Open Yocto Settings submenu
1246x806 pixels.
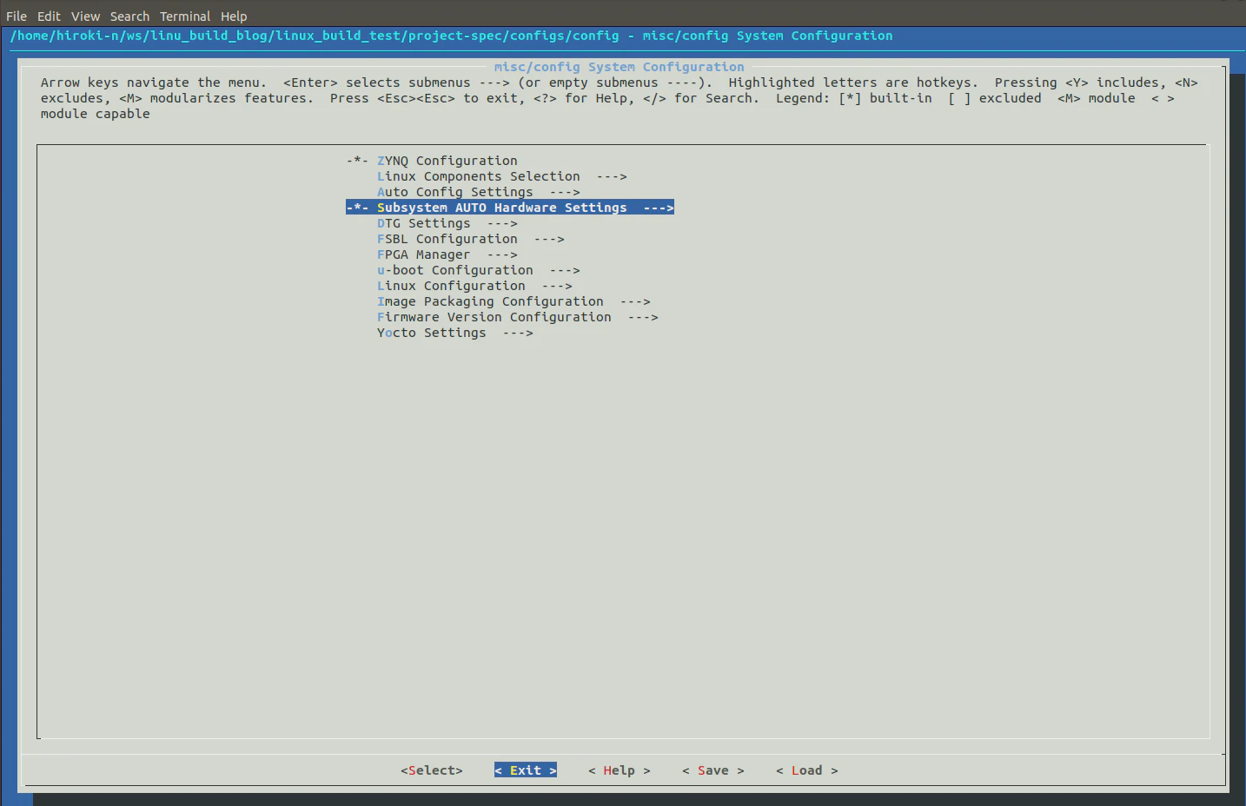(x=454, y=333)
